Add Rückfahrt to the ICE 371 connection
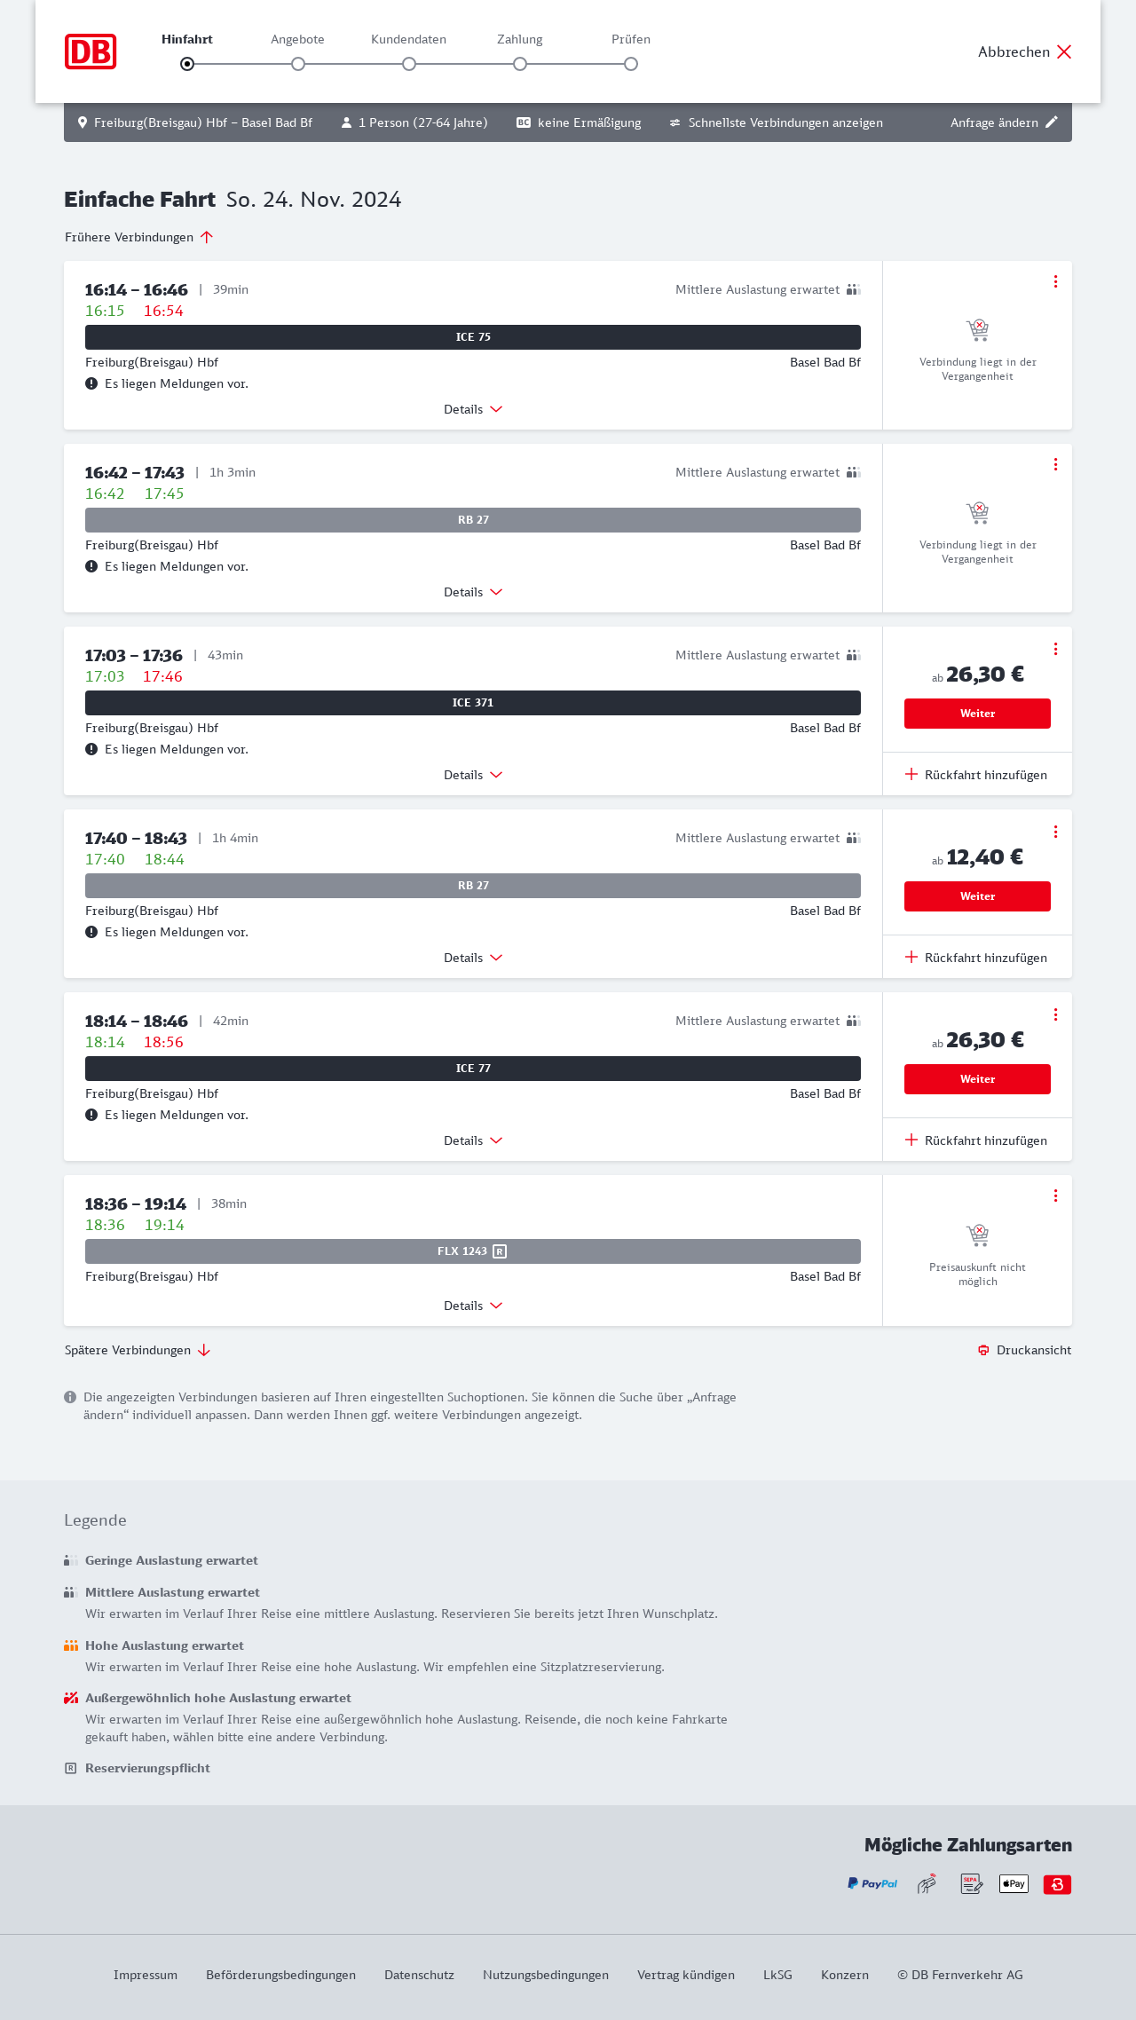 tap(976, 775)
